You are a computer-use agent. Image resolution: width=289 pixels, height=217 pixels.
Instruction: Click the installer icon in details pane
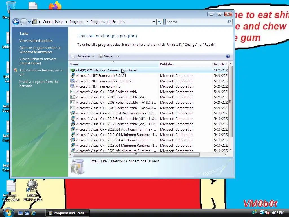[x=78, y=167]
